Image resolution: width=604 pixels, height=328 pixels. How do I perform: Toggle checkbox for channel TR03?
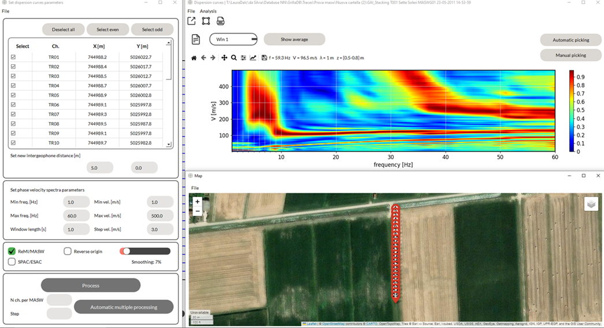(13, 76)
